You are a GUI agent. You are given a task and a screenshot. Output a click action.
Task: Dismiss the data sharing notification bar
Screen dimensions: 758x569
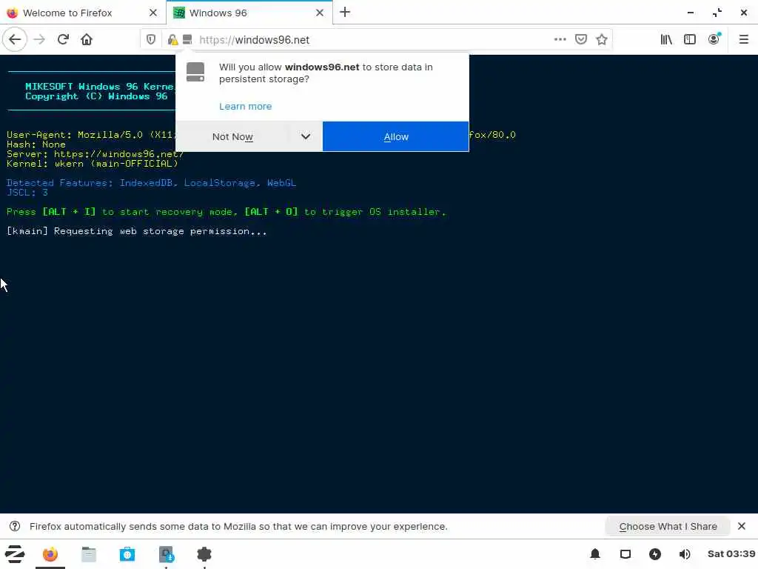(742, 527)
